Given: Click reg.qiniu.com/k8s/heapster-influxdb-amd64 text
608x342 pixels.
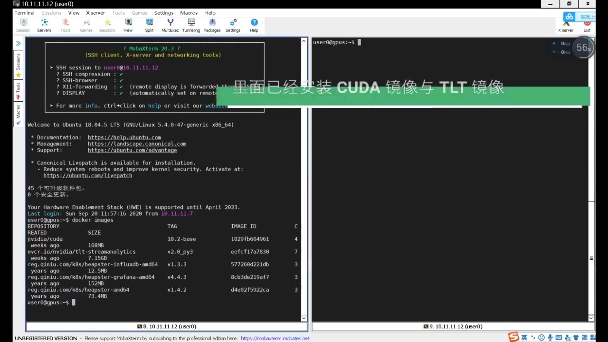Looking at the screenshot, I should click(x=93, y=264).
